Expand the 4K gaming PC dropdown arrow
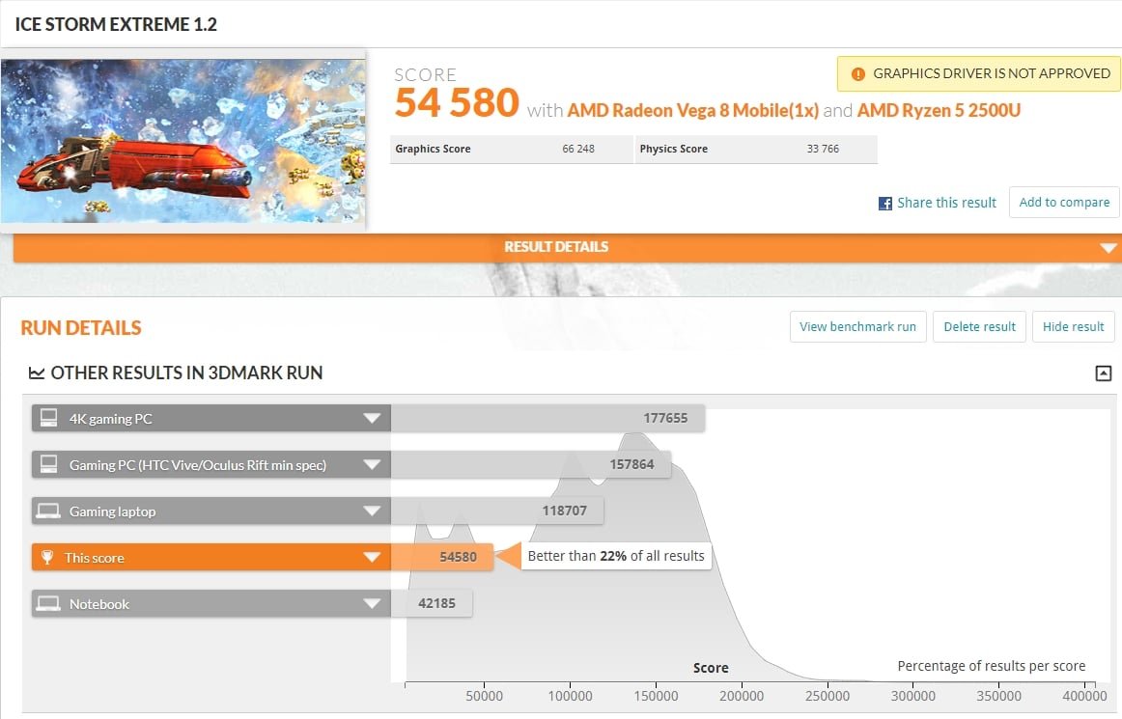 (372, 419)
